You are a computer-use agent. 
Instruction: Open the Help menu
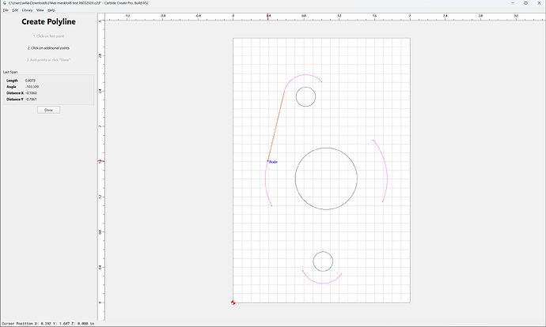point(51,10)
